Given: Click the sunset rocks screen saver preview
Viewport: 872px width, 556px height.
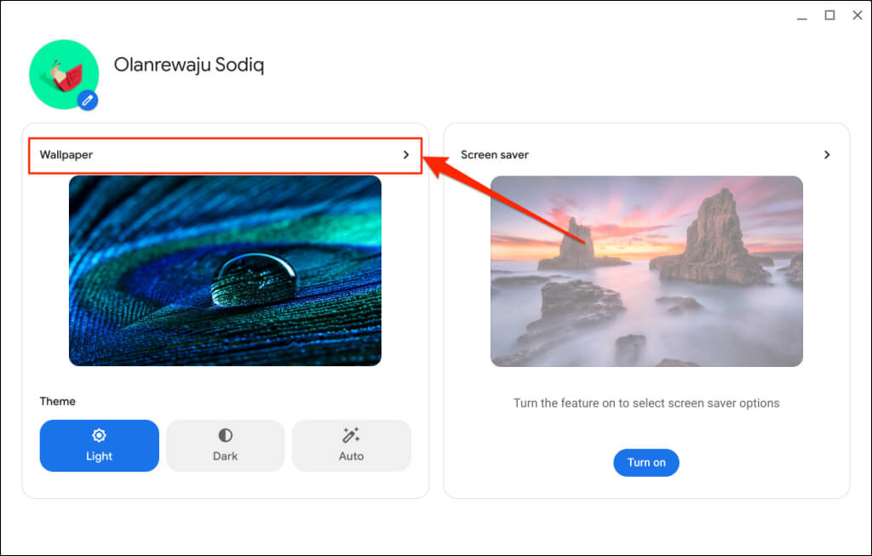Looking at the screenshot, I should pos(646,271).
